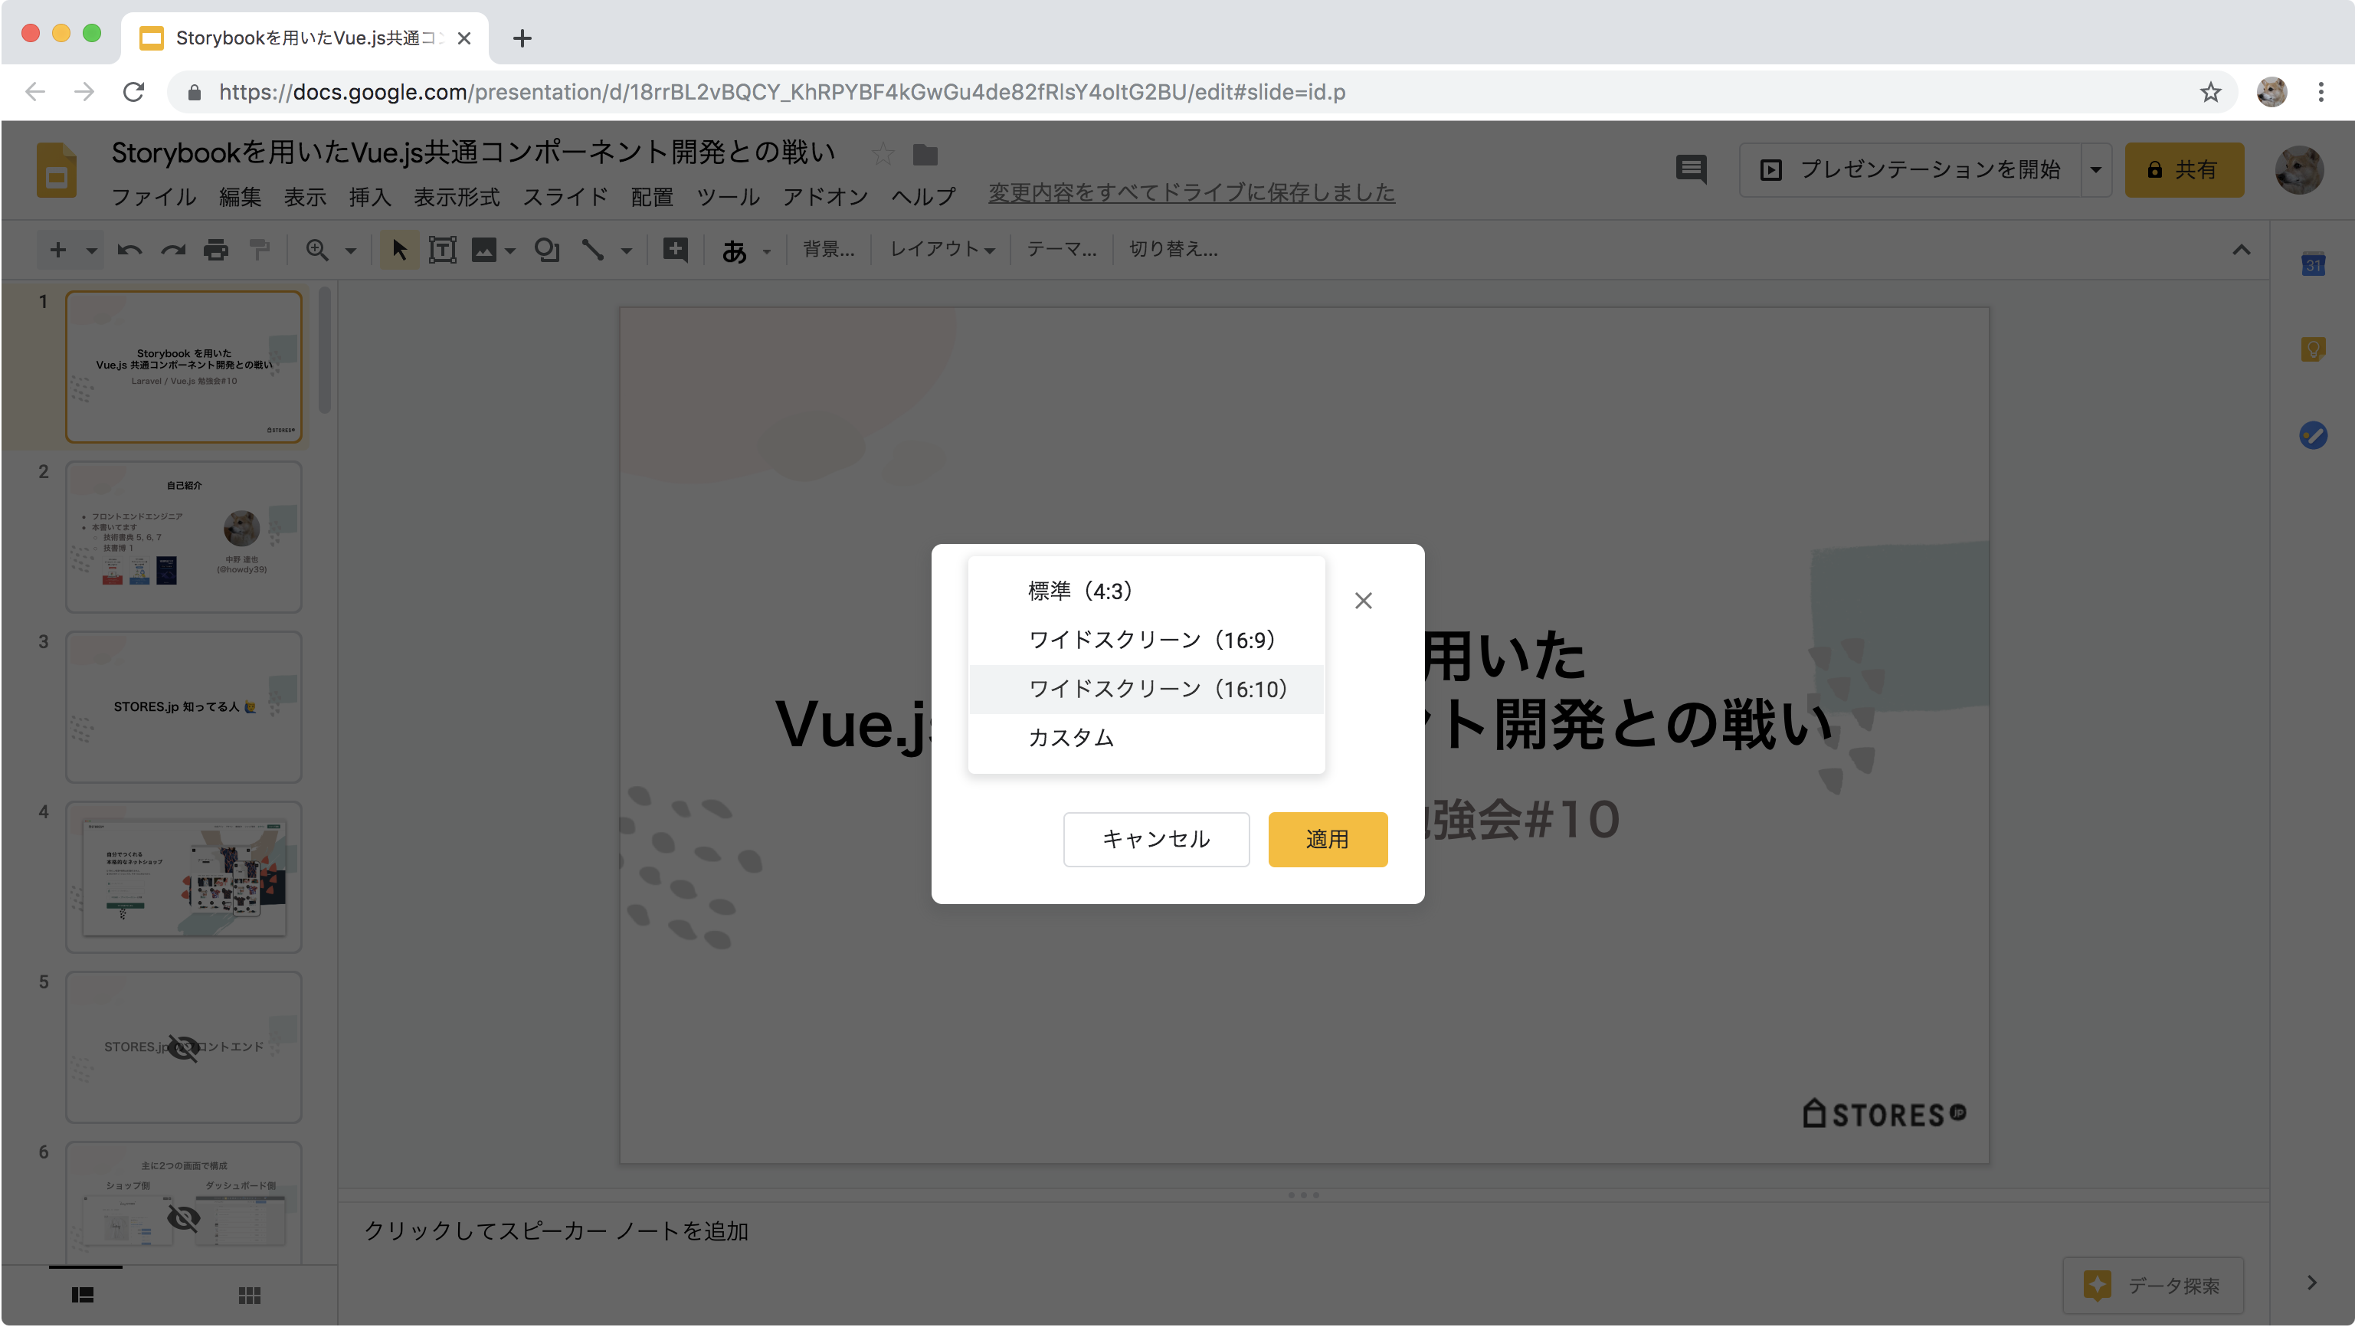Select slide 1 thumbnail
Image resolution: width=2355 pixels, height=1327 pixels.
click(184, 365)
